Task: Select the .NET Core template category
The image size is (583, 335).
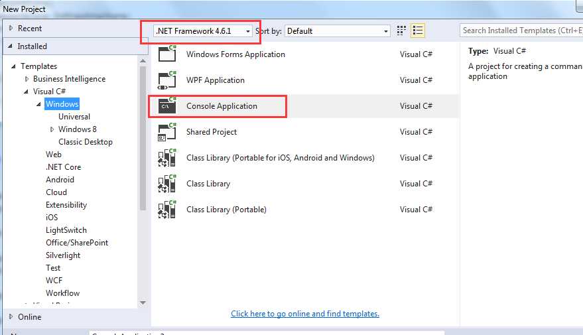Action: (x=63, y=167)
